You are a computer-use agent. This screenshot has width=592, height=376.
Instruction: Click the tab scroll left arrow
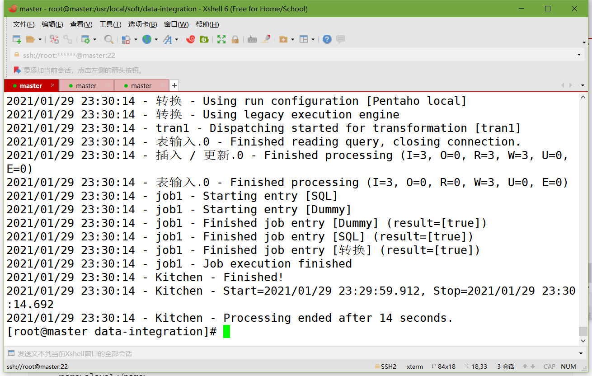(x=563, y=85)
